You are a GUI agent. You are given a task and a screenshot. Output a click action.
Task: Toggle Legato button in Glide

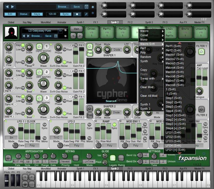pos(113,158)
